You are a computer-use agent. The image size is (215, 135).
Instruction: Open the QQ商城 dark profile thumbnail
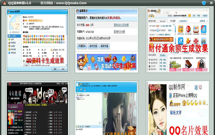pos(37,108)
